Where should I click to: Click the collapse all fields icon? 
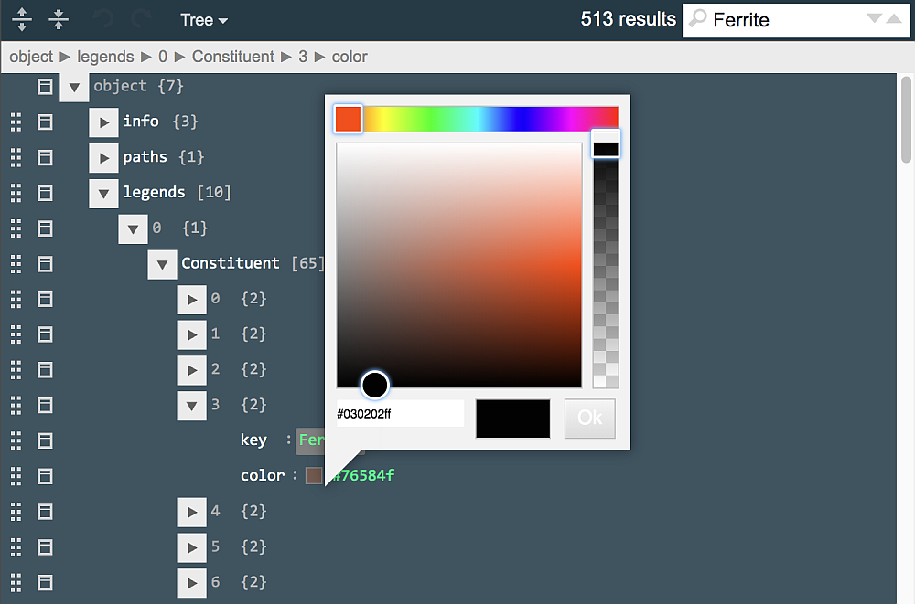(58, 19)
